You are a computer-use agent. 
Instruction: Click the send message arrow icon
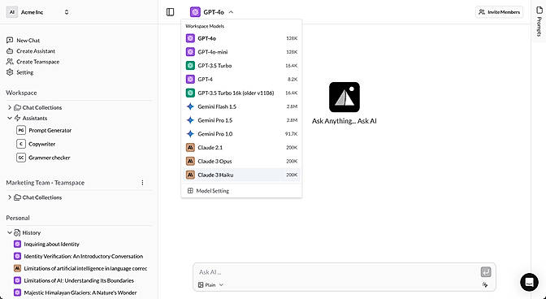click(486, 272)
